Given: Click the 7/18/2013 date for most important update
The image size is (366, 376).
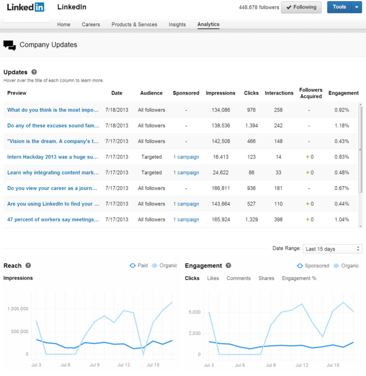Looking at the screenshot, I should tap(117, 110).
